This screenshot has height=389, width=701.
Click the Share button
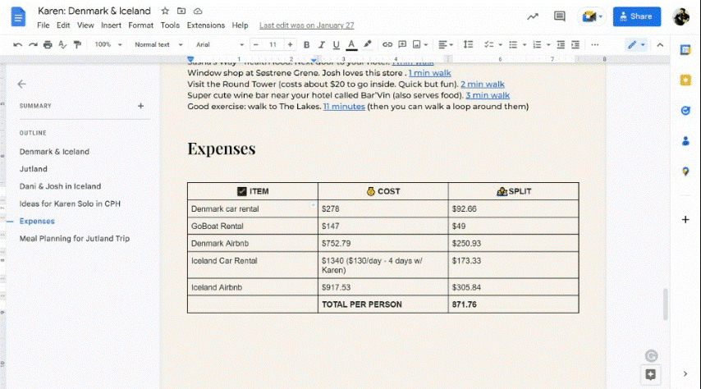point(637,16)
